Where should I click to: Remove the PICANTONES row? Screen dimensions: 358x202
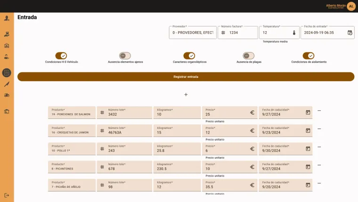319,165
